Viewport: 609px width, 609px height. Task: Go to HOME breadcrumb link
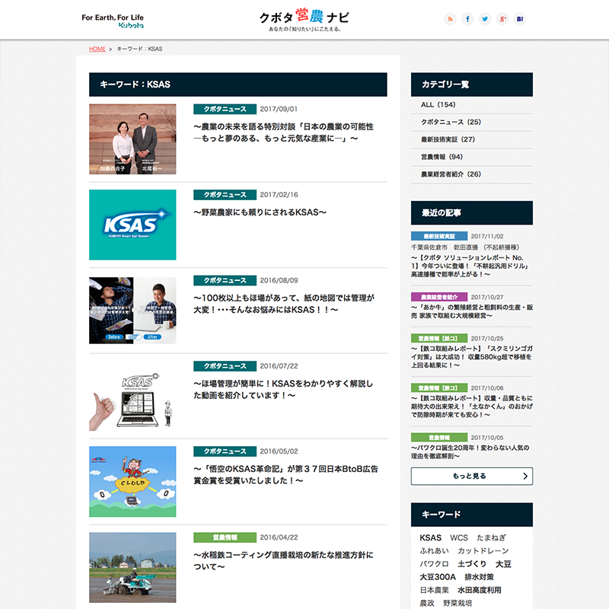click(97, 49)
